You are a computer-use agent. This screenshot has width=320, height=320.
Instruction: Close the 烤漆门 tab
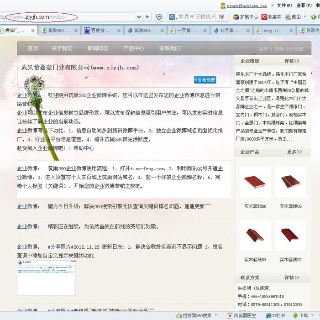point(33,31)
